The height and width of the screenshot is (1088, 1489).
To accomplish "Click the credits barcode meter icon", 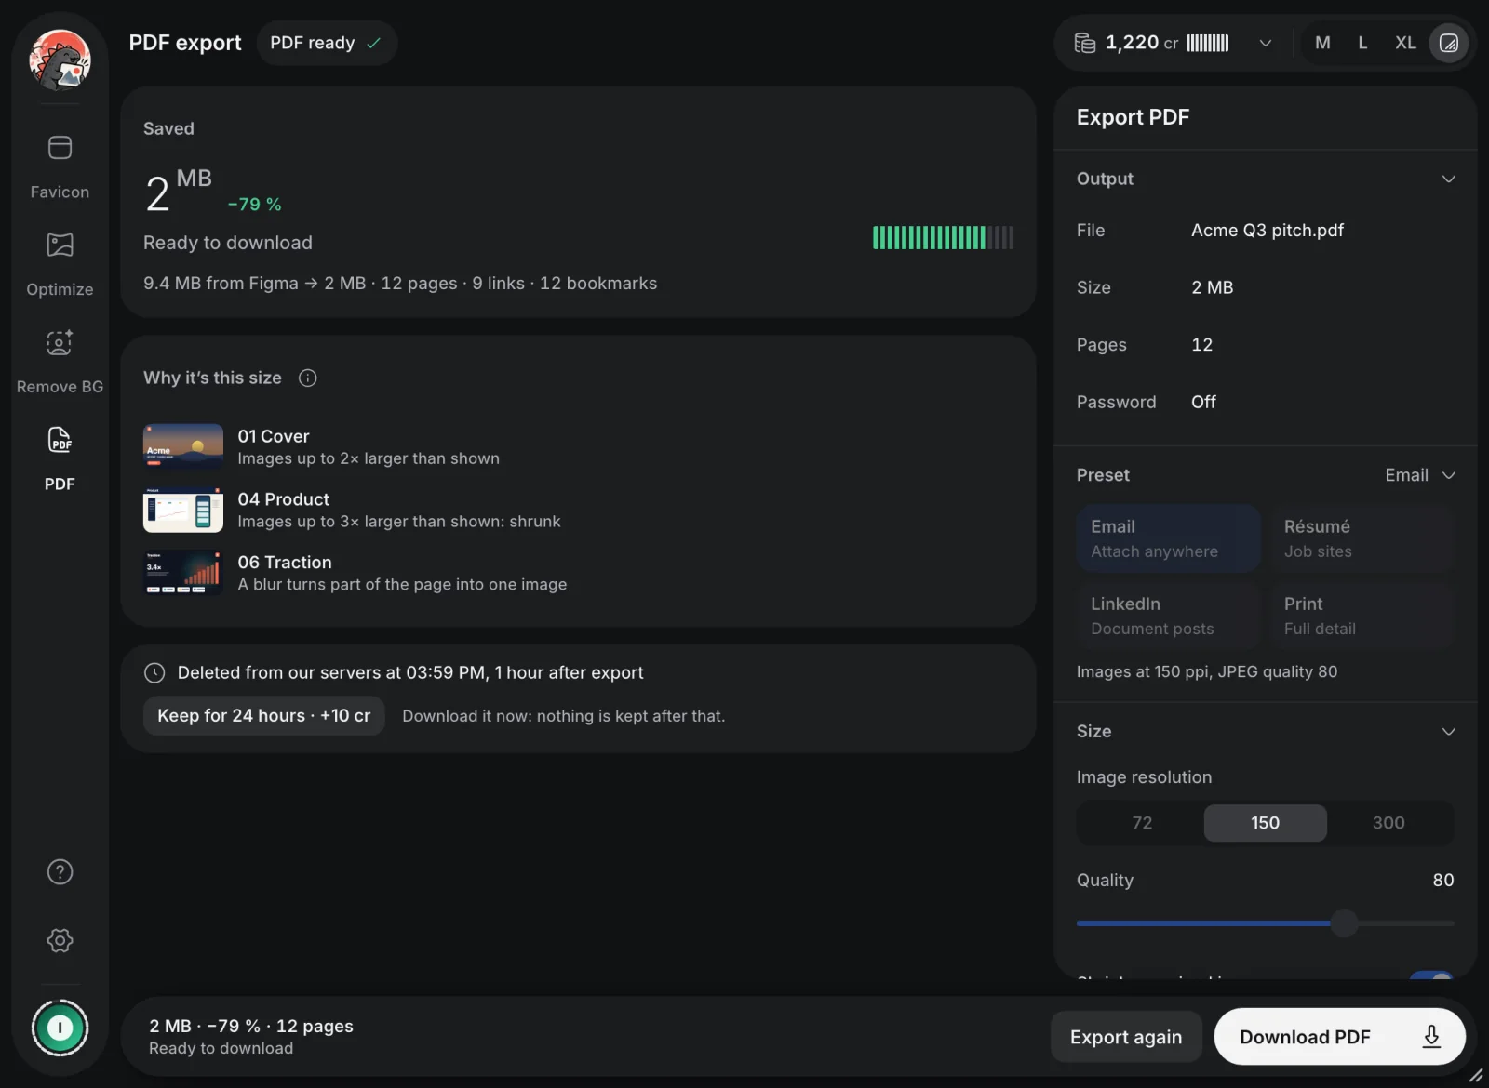I will click(x=1208, y=43).
